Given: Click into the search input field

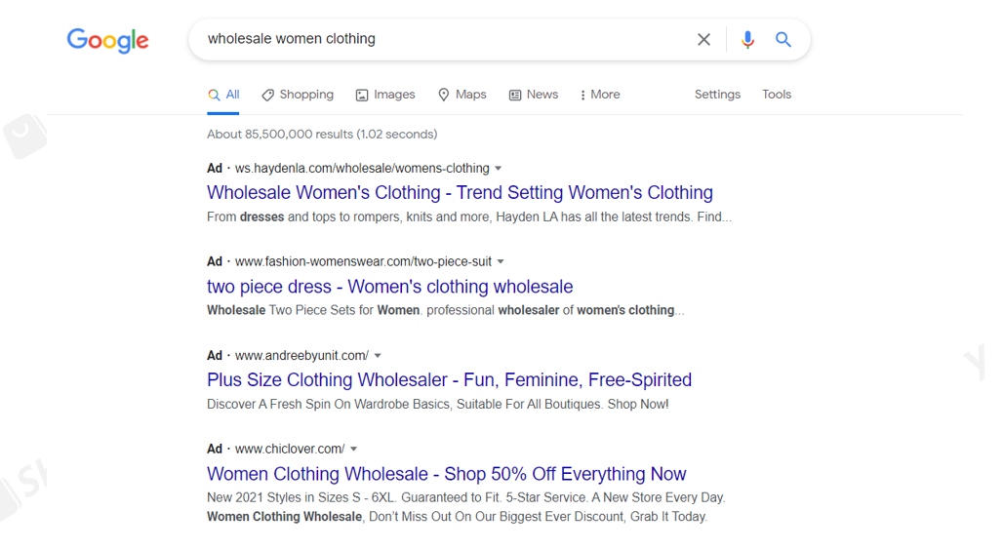Looking at the screenshot, I should 439,40.
